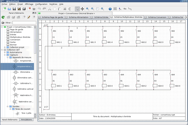Reload the elements panel collection

click(x=4, y=18)
